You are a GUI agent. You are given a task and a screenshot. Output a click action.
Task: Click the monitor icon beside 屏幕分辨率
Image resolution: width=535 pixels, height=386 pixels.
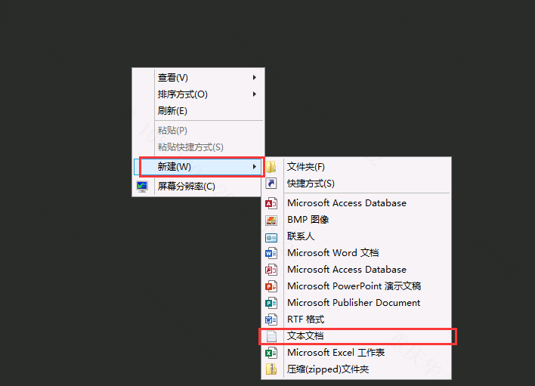coord(142,187)
